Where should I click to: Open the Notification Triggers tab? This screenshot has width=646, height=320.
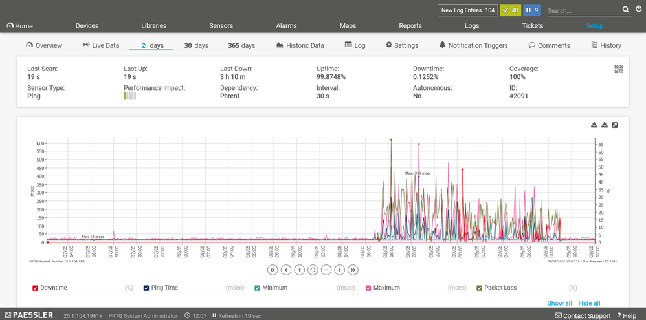point(473,45)
